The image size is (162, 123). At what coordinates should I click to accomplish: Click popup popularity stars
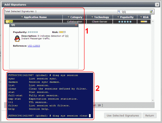pyautogui.click(x=33, y=32)
